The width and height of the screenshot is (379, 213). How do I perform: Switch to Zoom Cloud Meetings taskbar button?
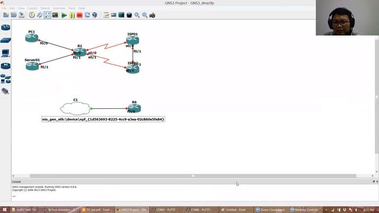tap(271, 209)
